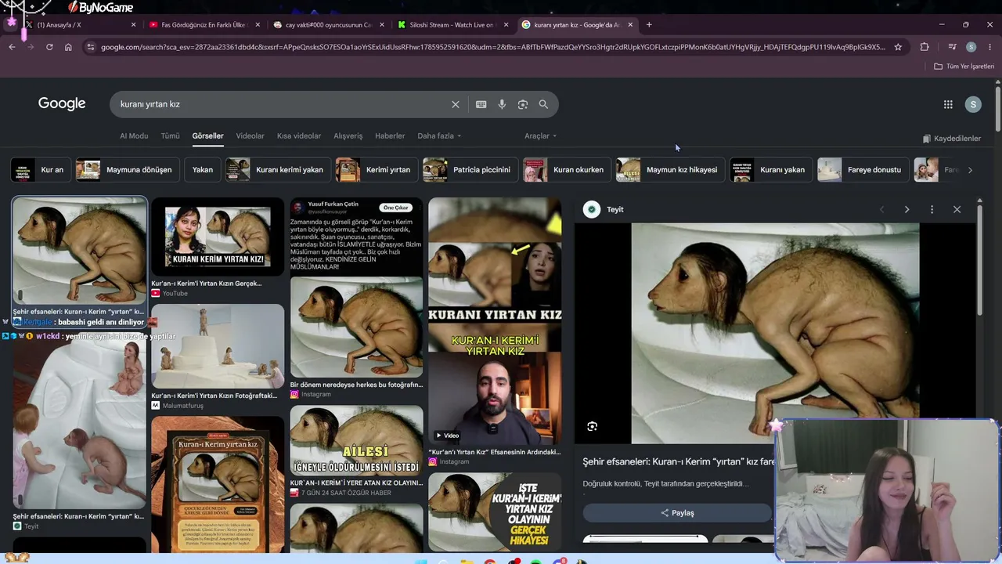Close the image preview panel
Screen dimensions: 1002x564
coord(957,209)
